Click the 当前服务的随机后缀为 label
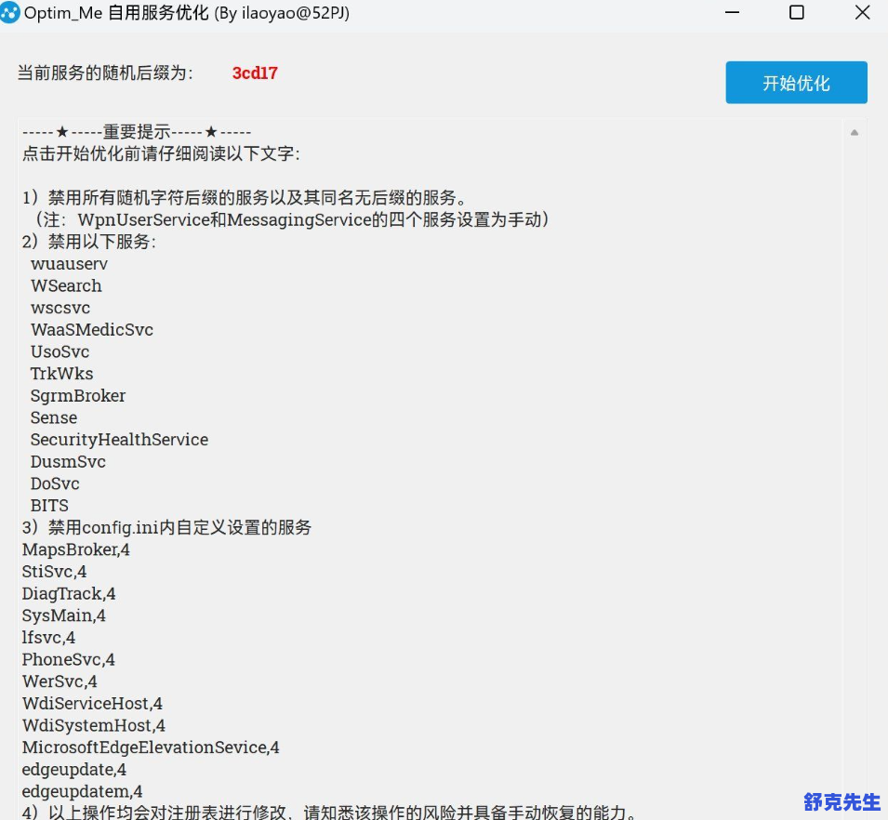 pyautogui.click(x=105, y=73)
